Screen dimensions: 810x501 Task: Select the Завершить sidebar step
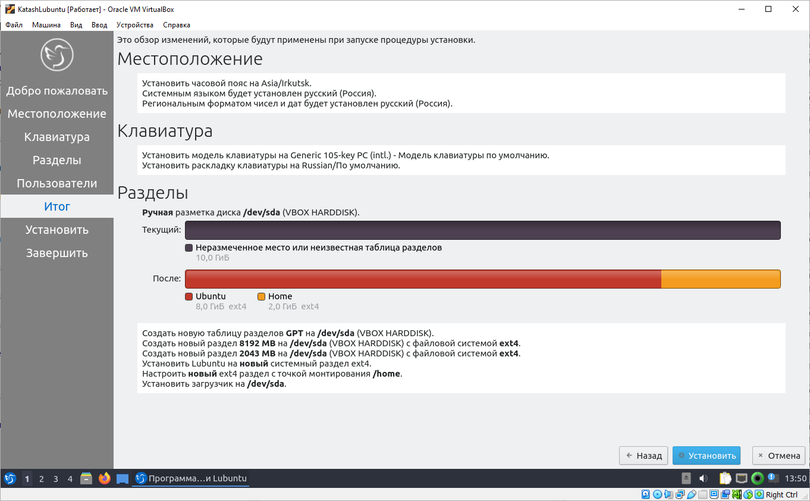(57, 253)
